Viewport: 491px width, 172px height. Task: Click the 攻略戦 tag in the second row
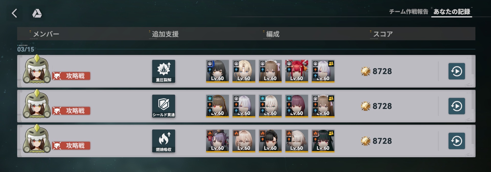[x=71, y=111]
